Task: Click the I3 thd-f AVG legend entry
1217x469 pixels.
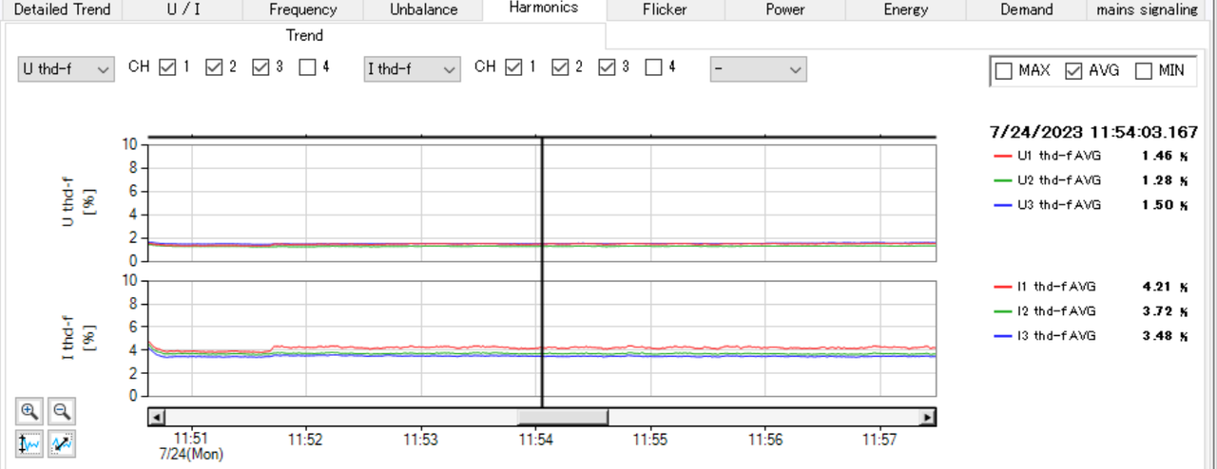Action: [x=1044, y=335]
